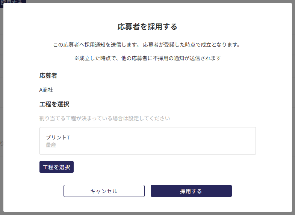Click the プリントT title text
This screenshot has width=295, height=215.
point(58,138)
